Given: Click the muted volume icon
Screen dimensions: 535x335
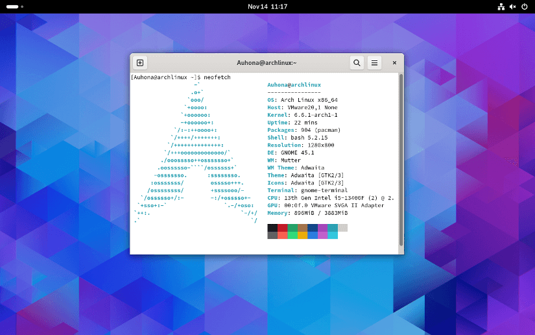Looking at the screenshot, I should tap(512, 6).
